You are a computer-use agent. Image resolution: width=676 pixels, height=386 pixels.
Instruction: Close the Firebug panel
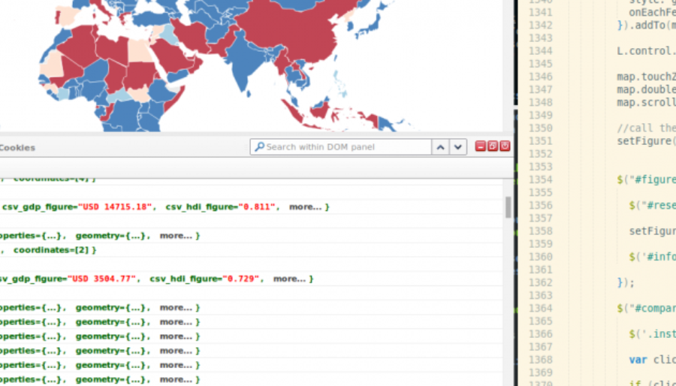tap(505, 146)
